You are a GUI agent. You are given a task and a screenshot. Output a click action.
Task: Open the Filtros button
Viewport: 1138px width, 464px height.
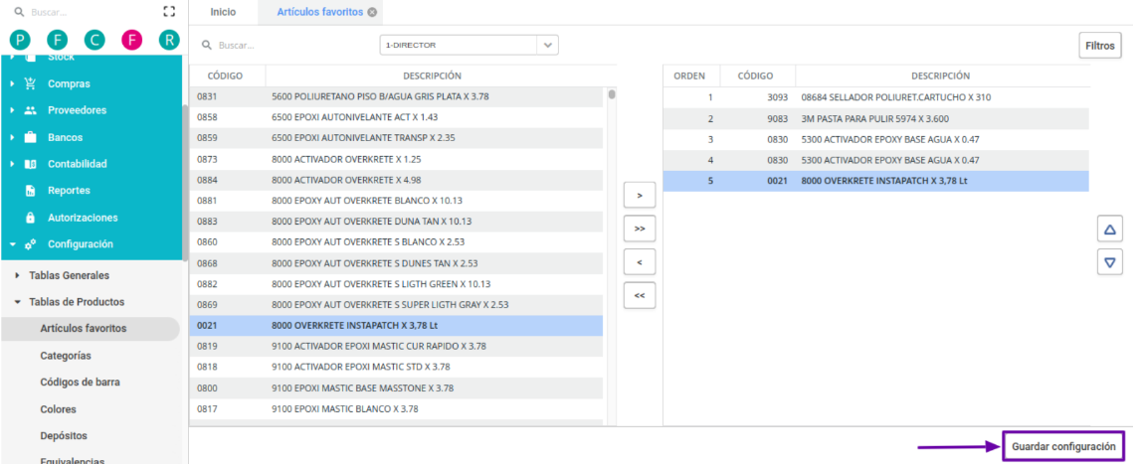tap(1099, 46)
